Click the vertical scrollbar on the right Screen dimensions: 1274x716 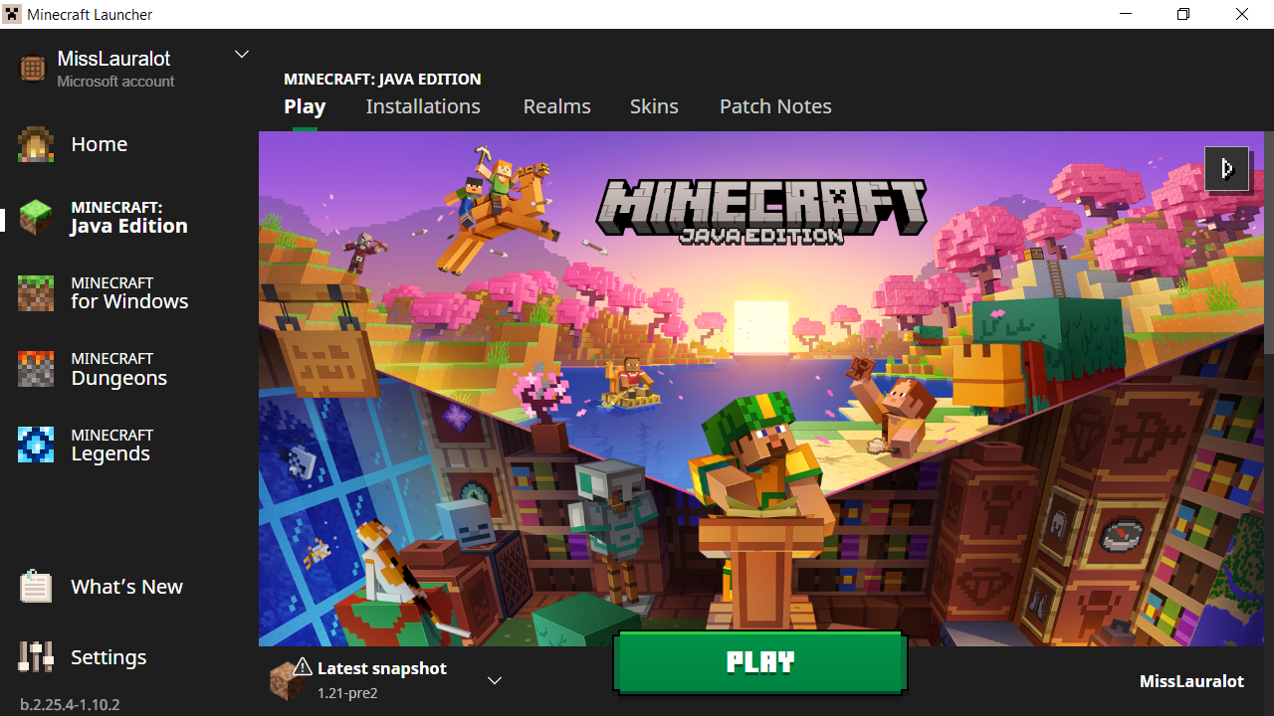click(x=1269, y=244)
